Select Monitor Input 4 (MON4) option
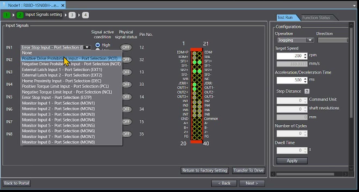Image resolution: width=359 pixels, height=192 pixels. click(71, 120)
